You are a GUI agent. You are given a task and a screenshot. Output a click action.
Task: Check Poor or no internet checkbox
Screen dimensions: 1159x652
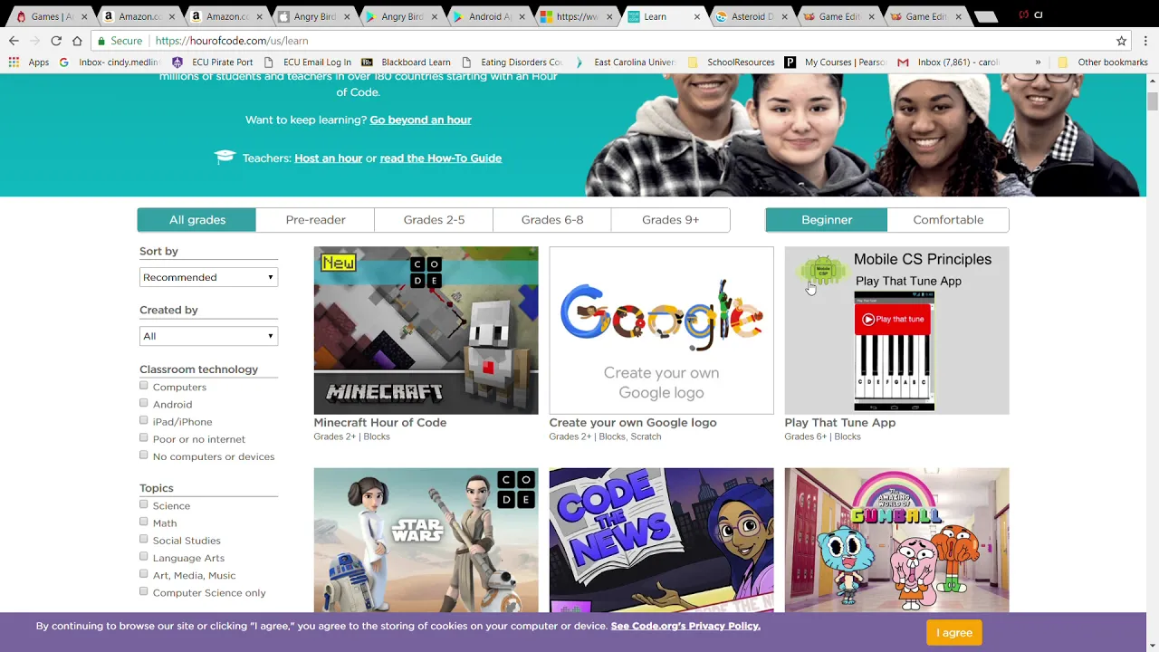point(144,437)
